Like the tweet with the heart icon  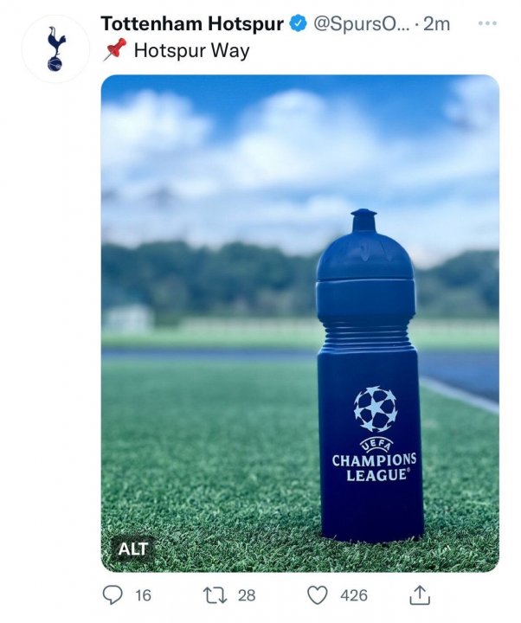[x=318, y=595]
